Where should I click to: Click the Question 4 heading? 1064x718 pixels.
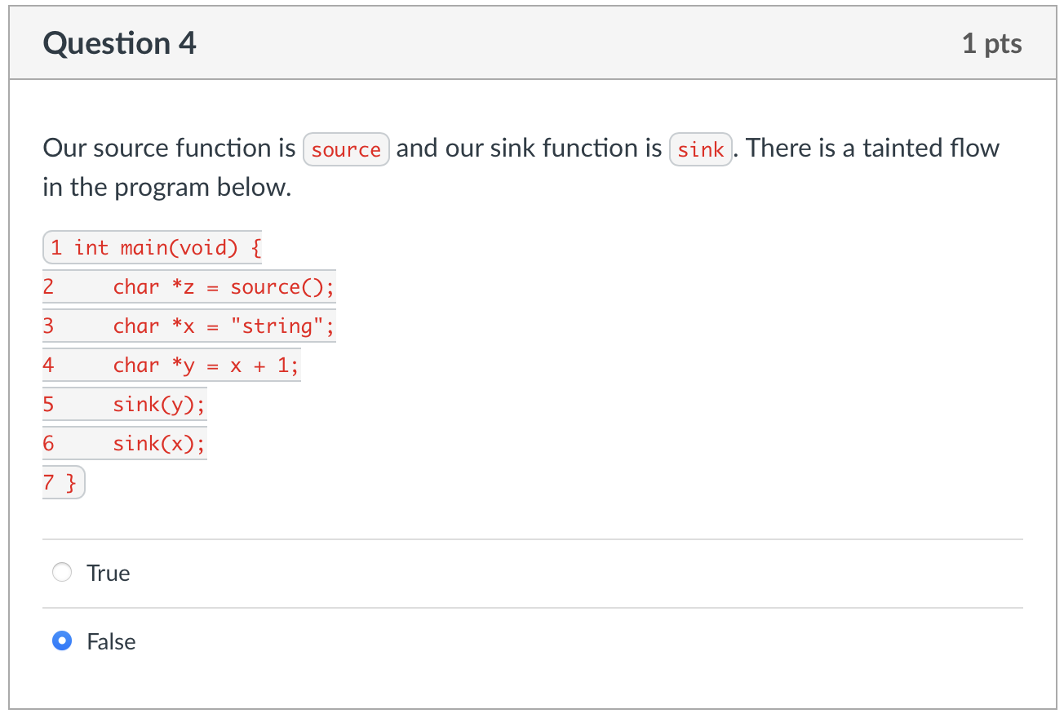pos(120,43)
